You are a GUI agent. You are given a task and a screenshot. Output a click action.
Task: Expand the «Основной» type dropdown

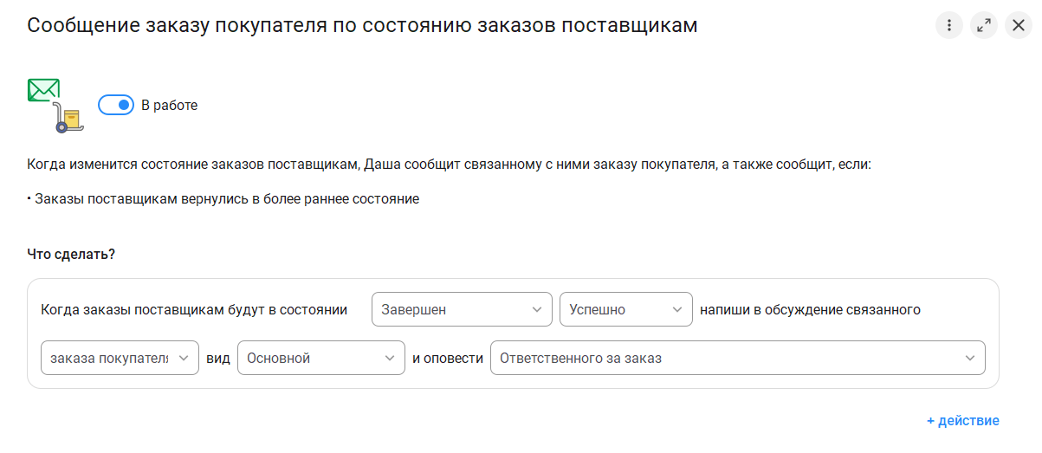[x=321, y=358]
